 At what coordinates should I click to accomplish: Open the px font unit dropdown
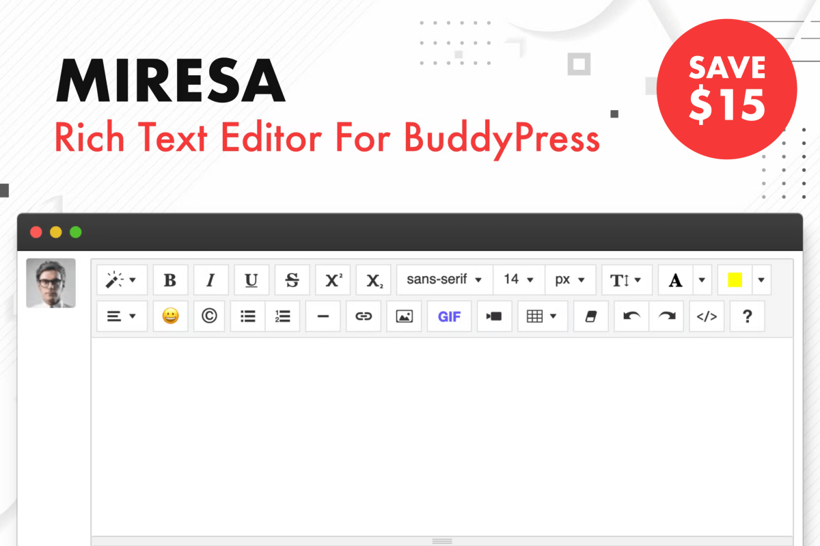570,280
